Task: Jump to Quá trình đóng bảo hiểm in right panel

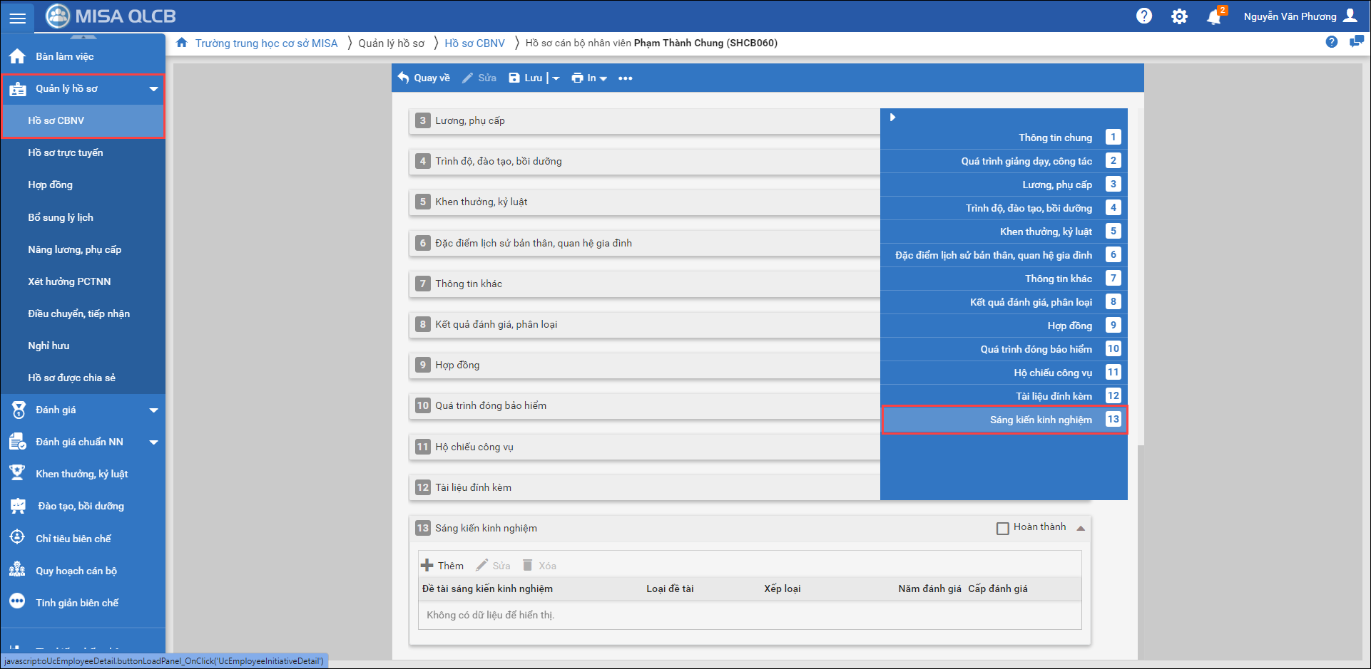Action: pos(1036,349)
